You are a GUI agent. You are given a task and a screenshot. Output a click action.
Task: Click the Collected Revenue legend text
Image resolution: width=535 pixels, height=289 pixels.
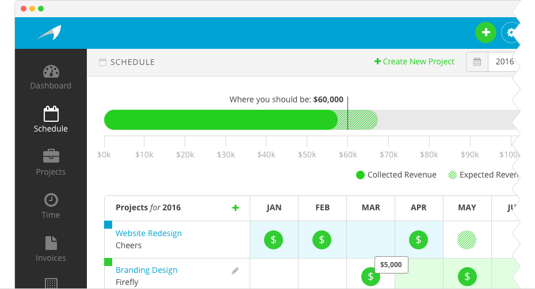[x=402, y=175]
